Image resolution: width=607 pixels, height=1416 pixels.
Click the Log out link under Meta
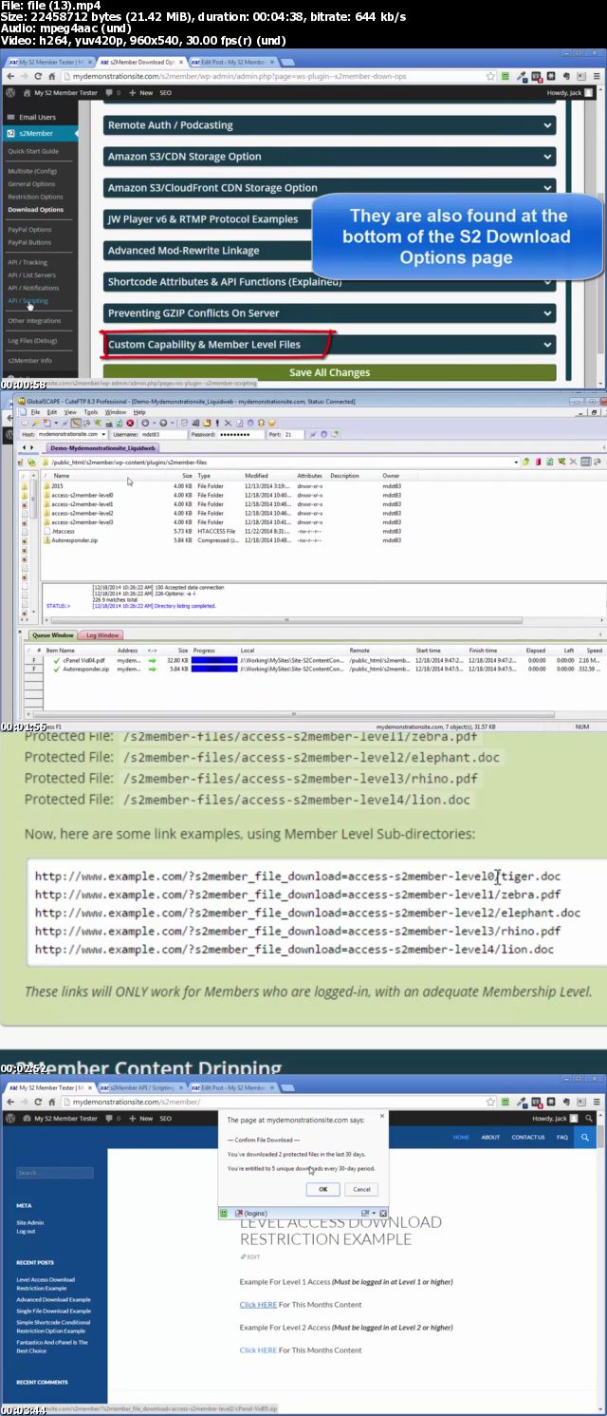[x=26, y=1231]
